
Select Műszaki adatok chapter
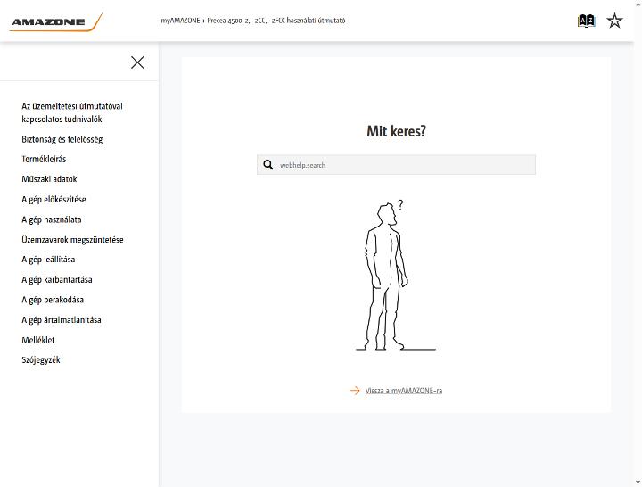pos(49,179)
